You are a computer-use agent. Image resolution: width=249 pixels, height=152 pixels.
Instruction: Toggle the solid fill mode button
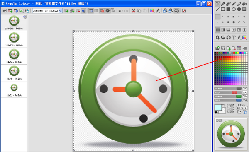[x=218, y=30]
